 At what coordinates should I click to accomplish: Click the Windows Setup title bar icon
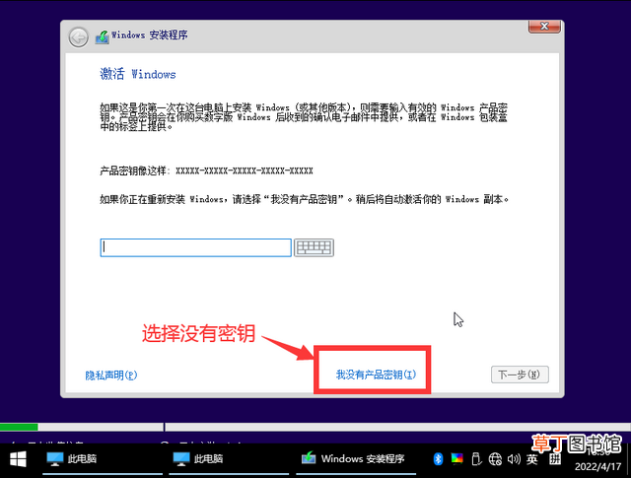click(x=102, y=37)
